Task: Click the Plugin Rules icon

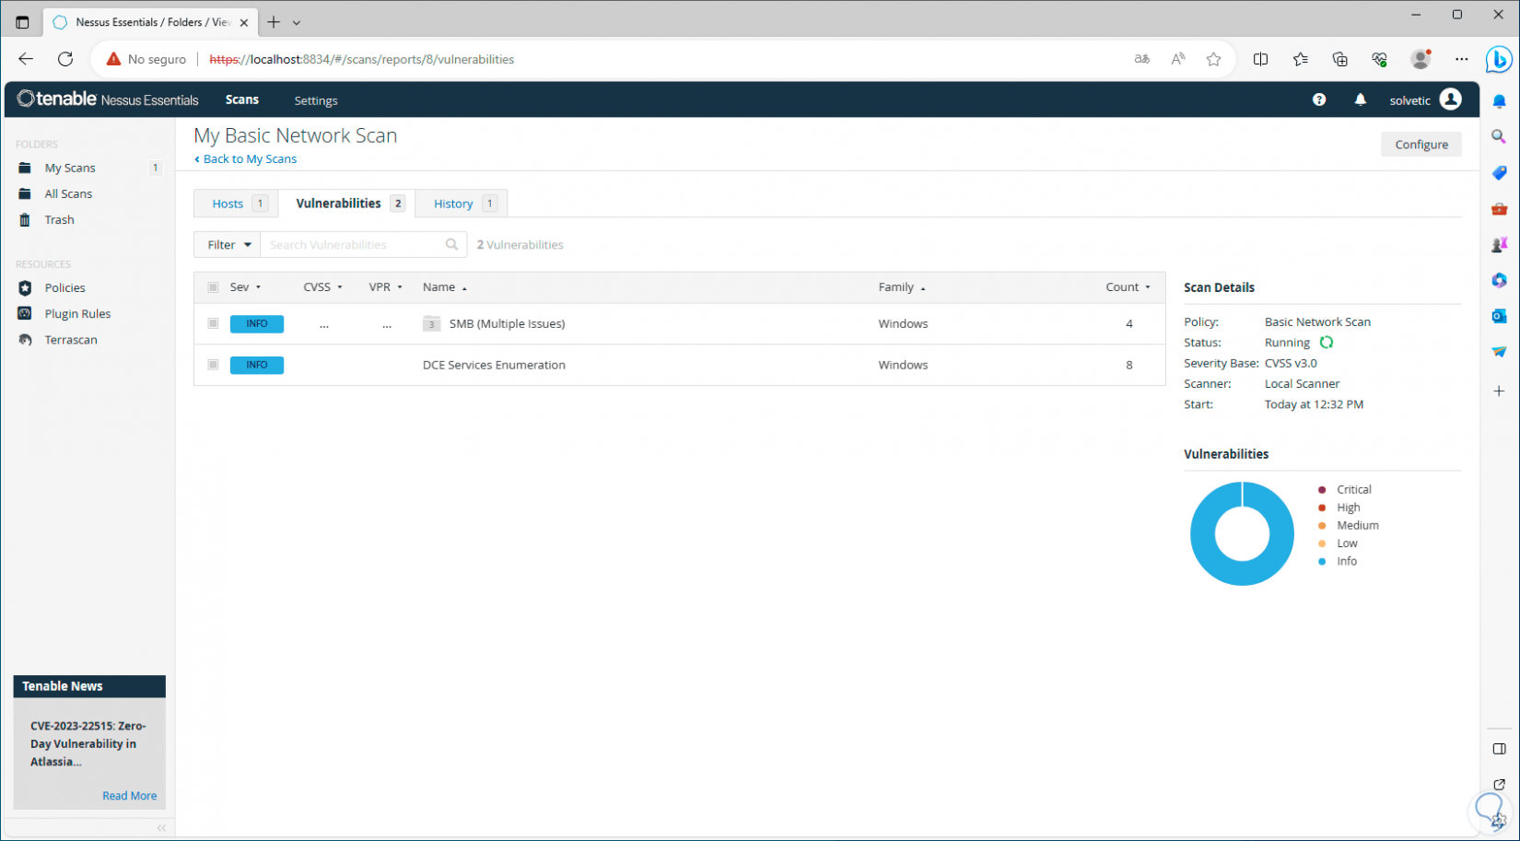Action: coord(25,313)
